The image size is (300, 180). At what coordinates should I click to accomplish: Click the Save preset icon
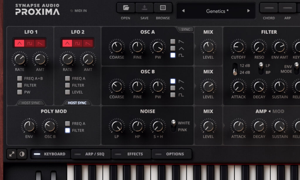click(144, 8)
